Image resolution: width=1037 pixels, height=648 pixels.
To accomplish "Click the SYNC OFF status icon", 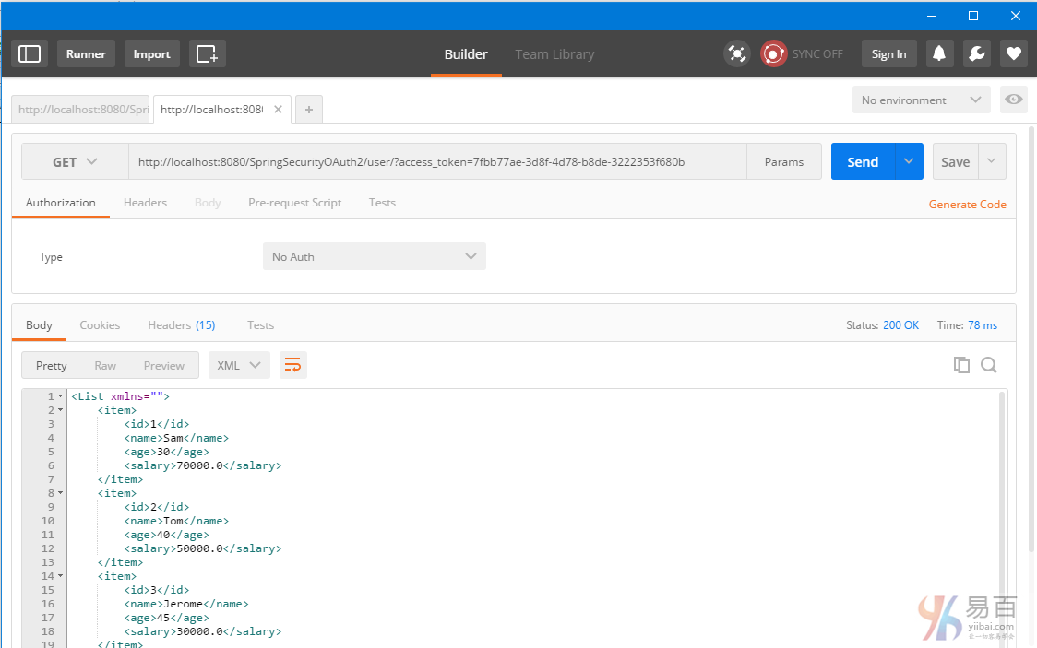I will point(773,53).
